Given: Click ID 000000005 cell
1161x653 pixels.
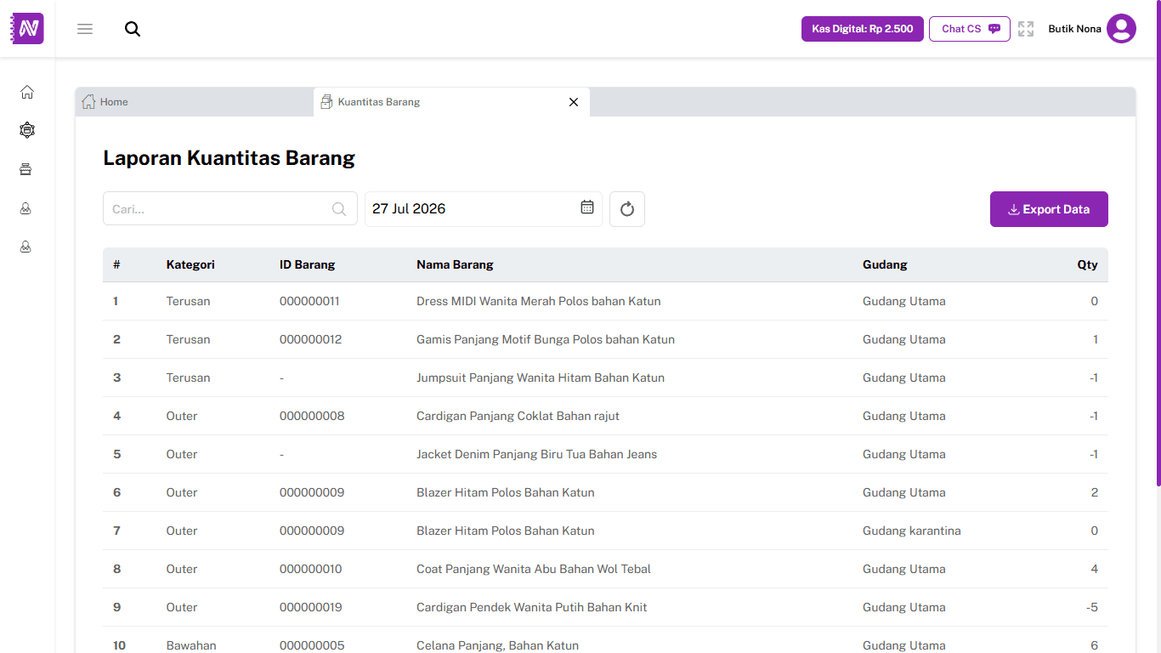Looking at the screenshot, I should 312,645.
